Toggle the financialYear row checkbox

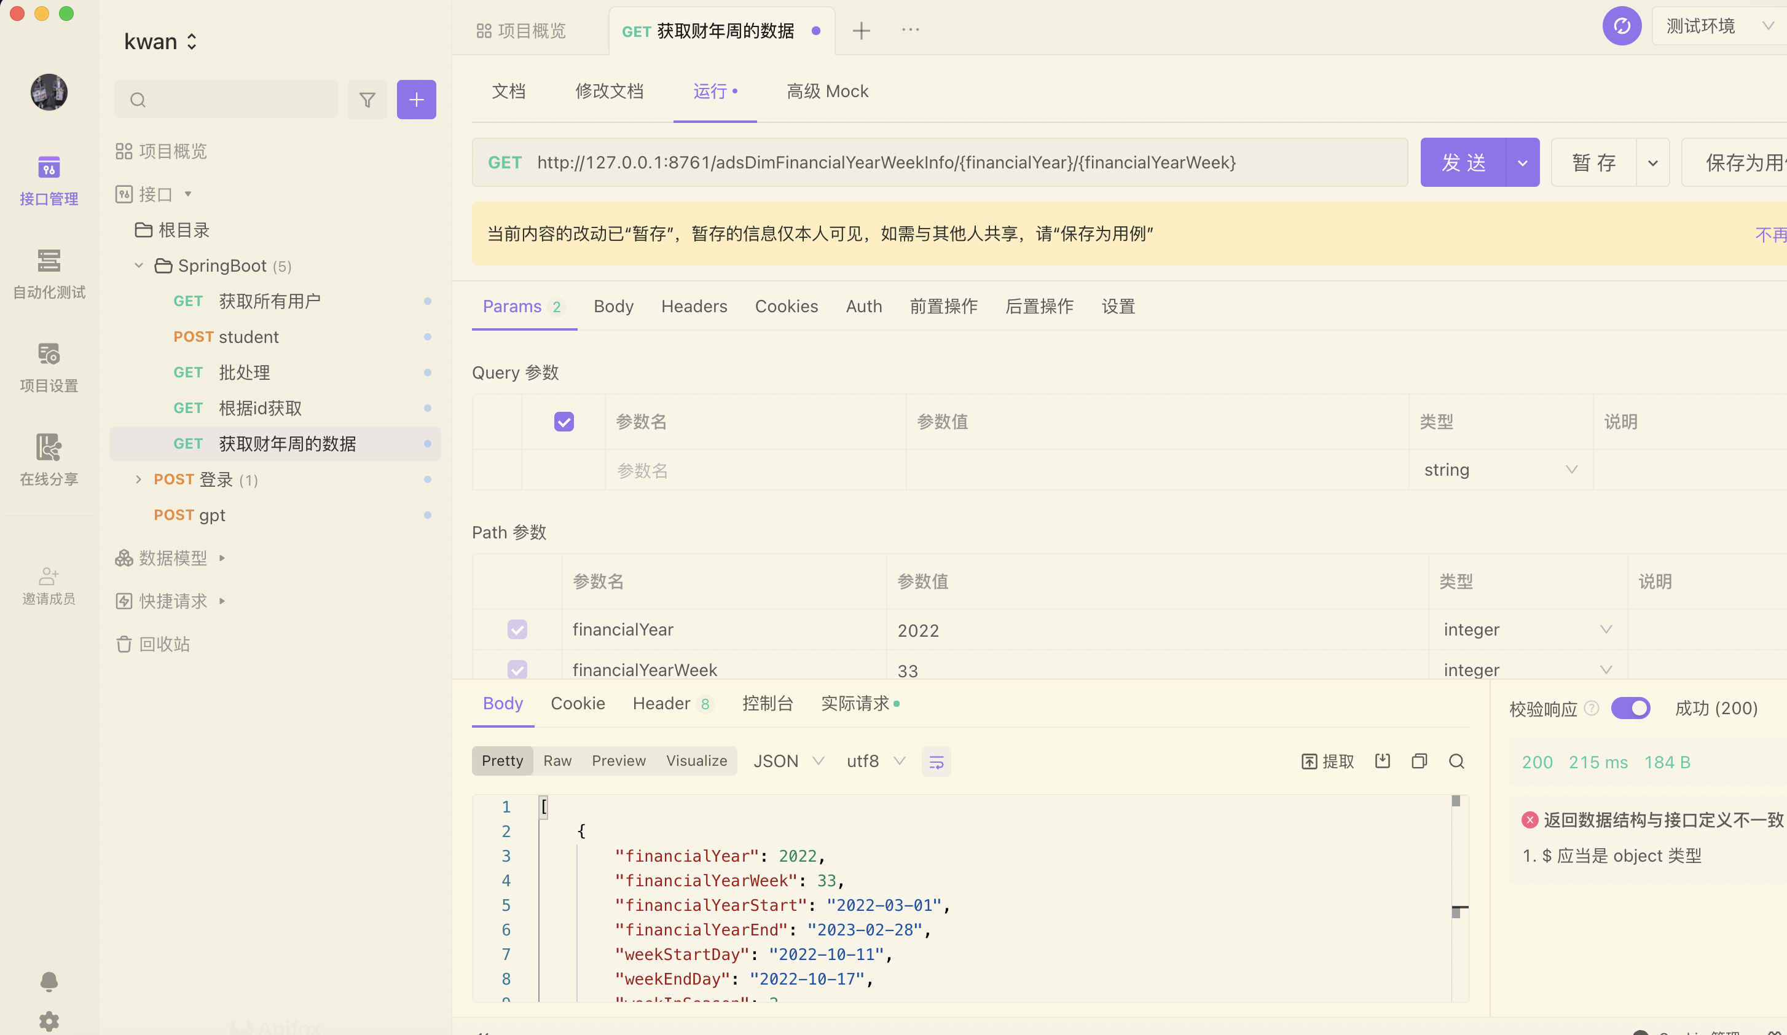point(517,630)
